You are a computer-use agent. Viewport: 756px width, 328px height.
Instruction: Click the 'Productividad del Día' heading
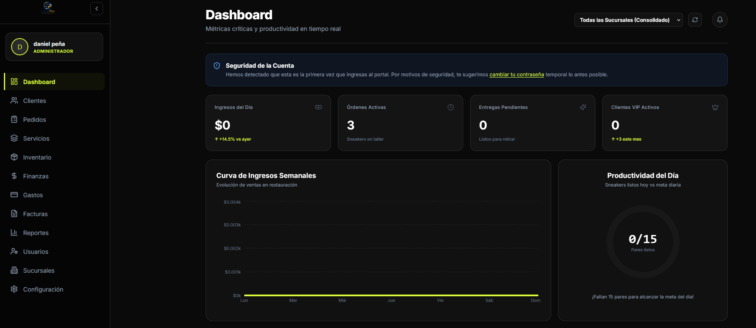tap(643, 175)
